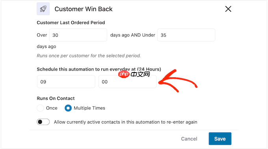
Task: Close the Customer Win Back dialog
Action: tap(228, 9)
